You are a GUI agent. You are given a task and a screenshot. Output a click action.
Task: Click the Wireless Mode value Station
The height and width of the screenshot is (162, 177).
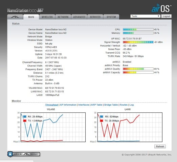tap(49, 40)
